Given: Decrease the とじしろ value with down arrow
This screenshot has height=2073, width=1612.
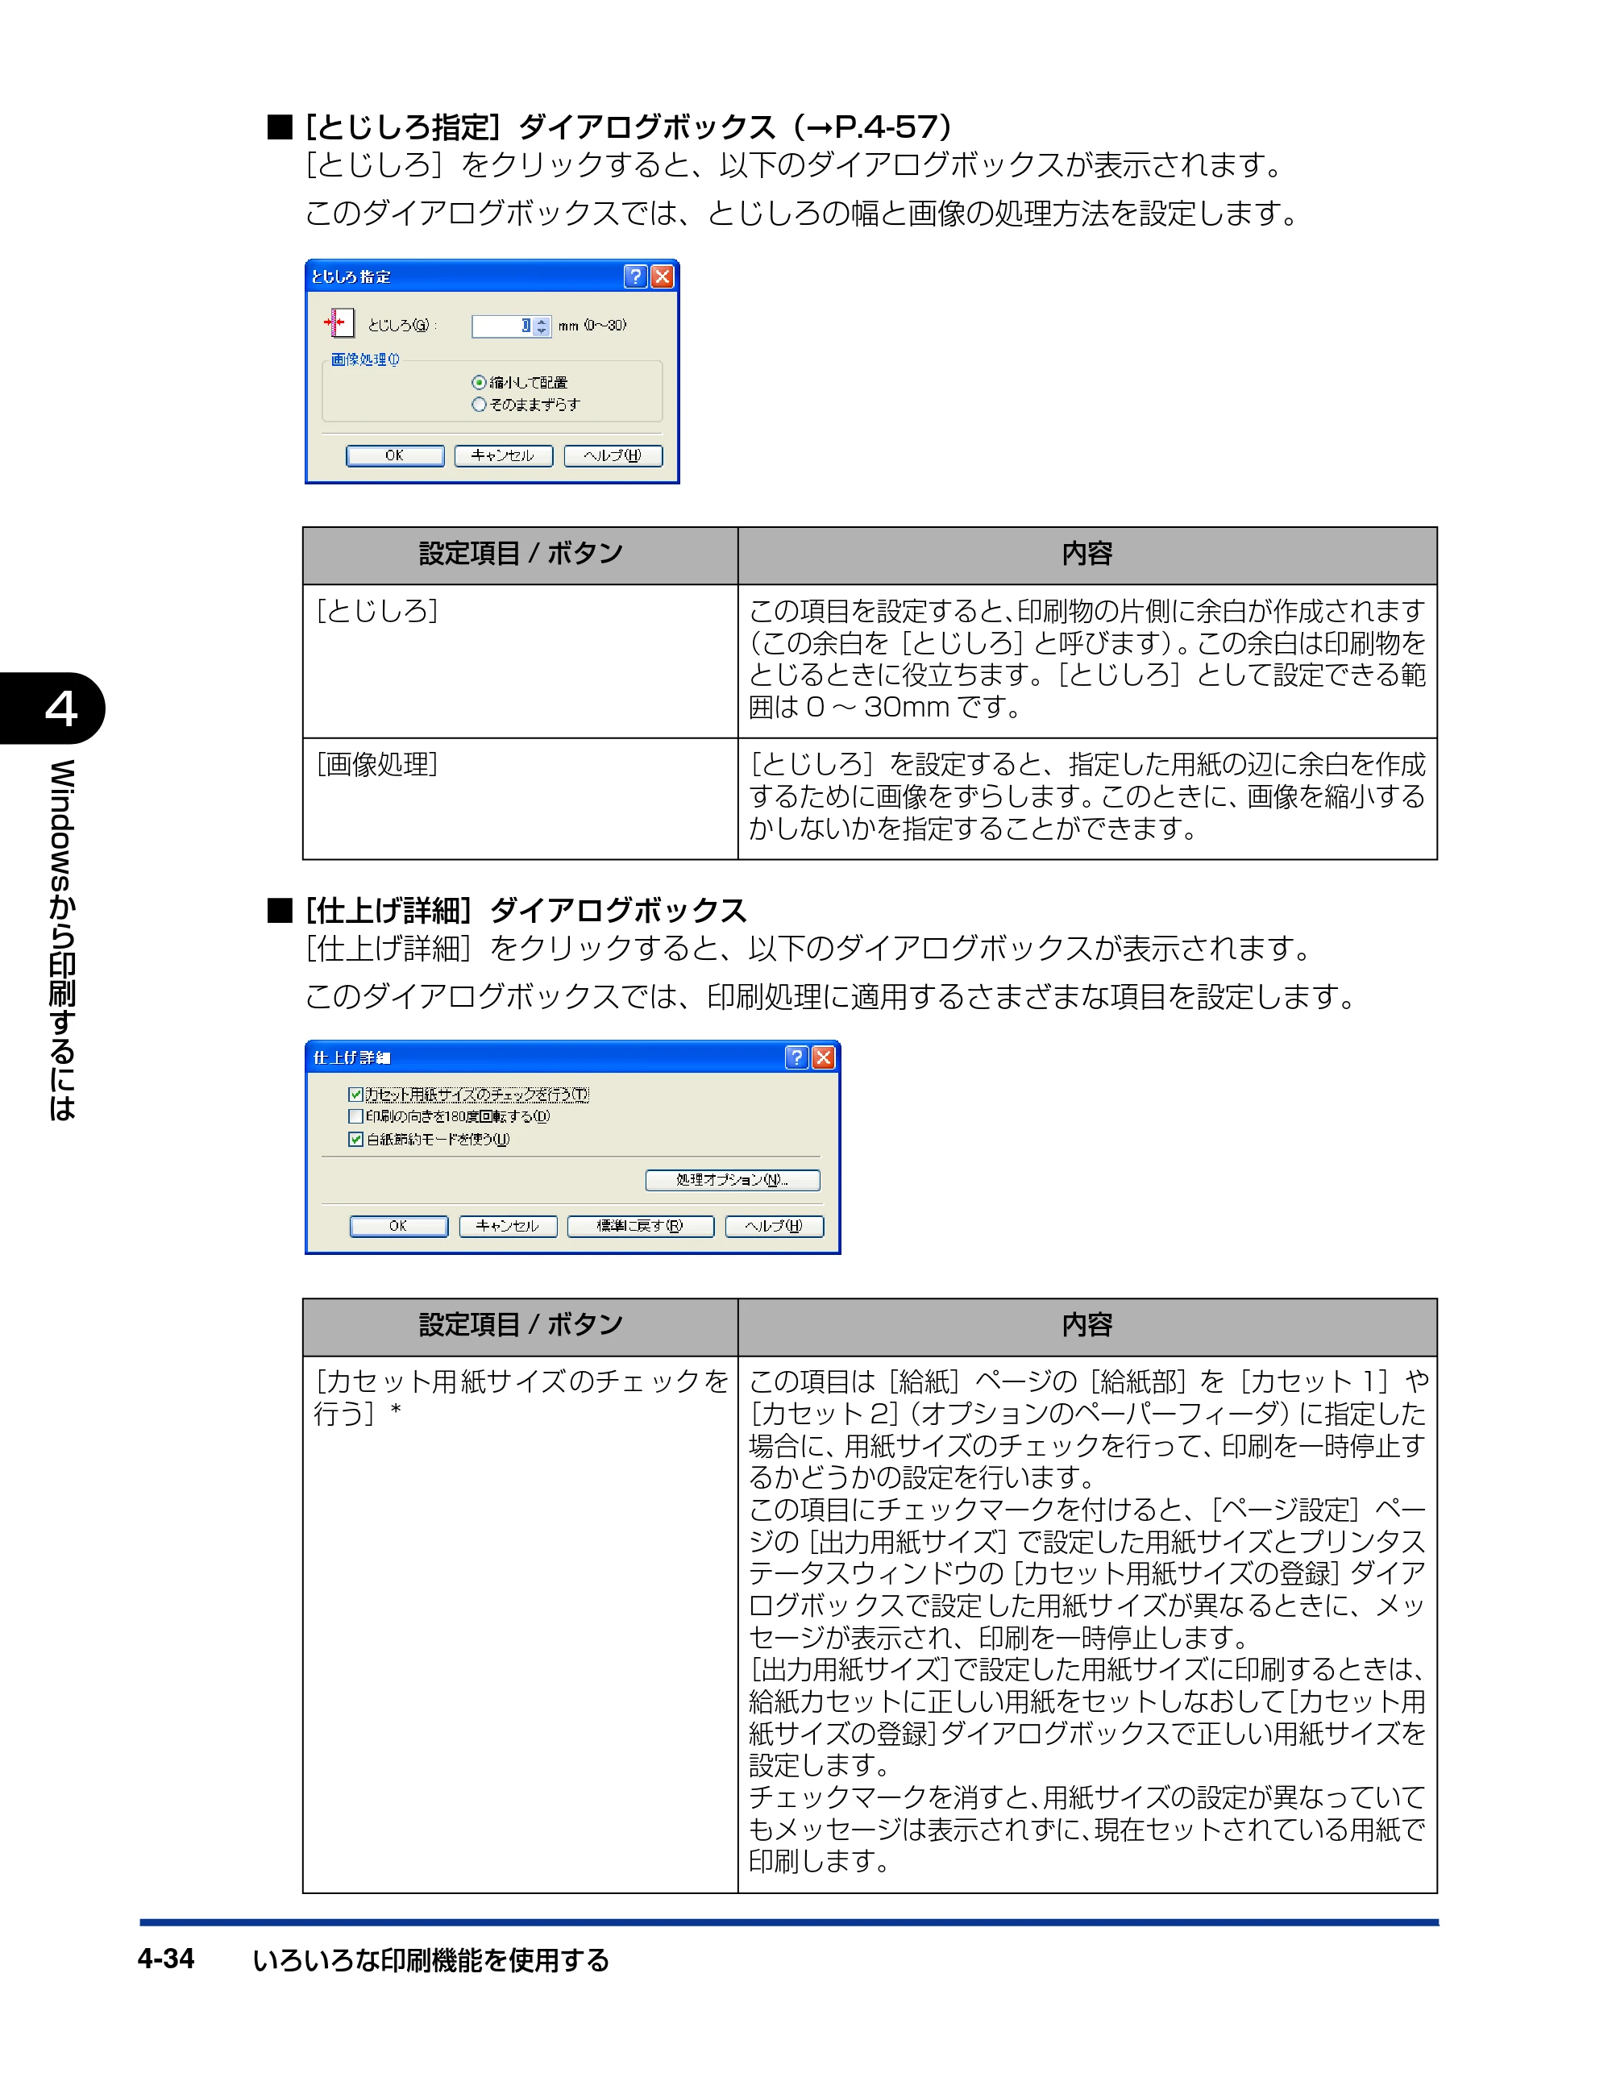Looking at the screenshot, I should (541, 331).
